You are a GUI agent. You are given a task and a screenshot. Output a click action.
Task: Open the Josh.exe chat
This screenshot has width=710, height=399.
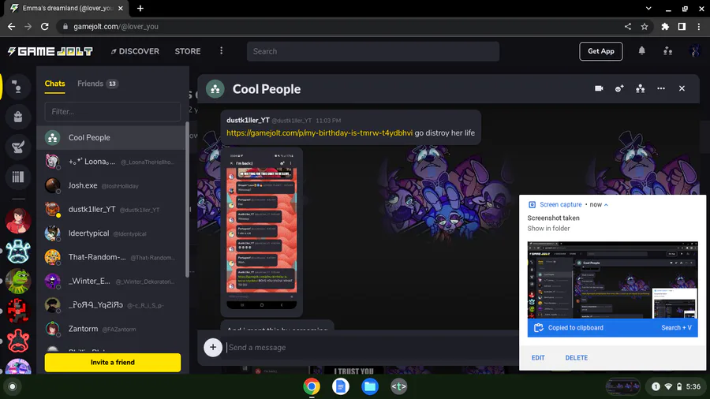111,185
